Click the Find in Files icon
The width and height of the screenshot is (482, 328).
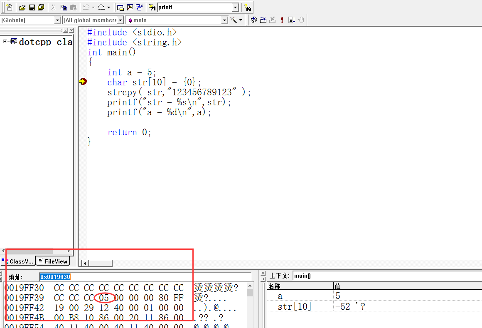[x=152, y=7]
